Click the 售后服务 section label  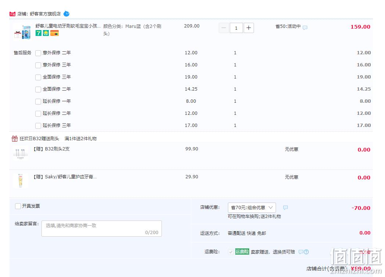(x=23, y=53)
